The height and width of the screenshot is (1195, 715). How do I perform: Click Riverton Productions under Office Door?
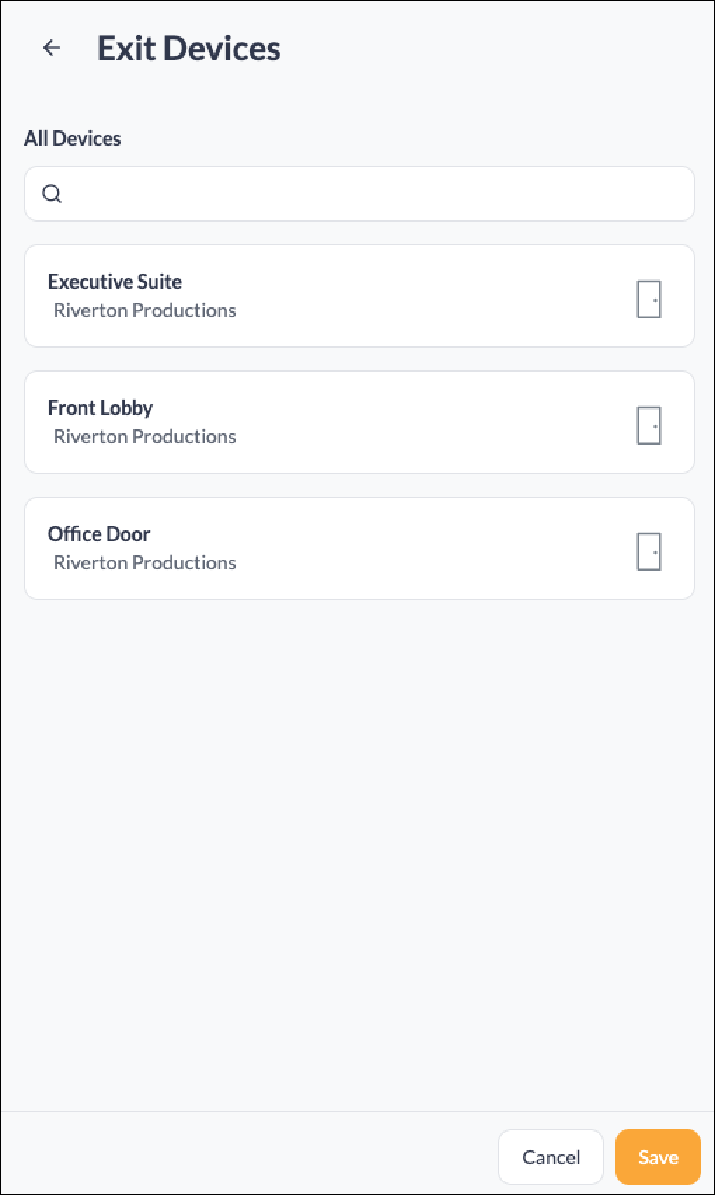144,562
